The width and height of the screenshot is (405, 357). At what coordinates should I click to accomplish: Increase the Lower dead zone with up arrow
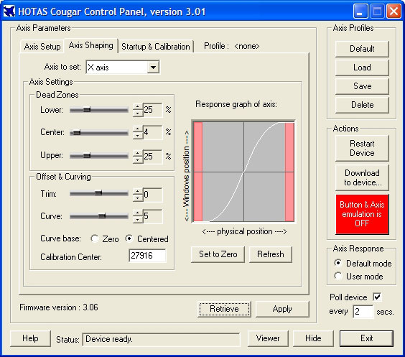coord(138,106)
